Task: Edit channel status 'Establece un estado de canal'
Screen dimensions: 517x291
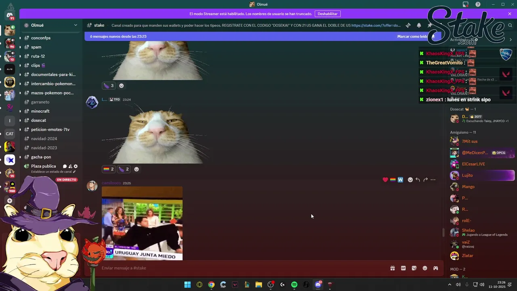Action: pyautogui.click(x=53, y=172)
